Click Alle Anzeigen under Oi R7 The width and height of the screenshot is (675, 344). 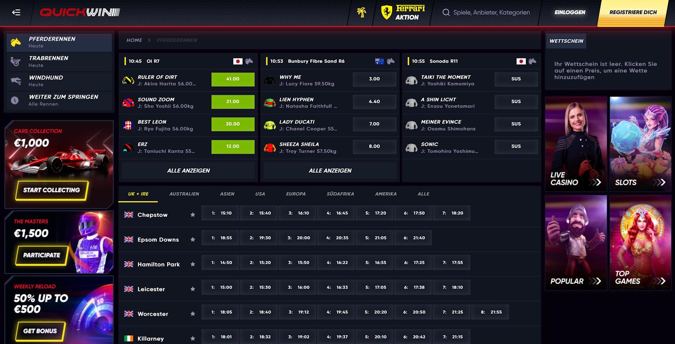[189, 171]
